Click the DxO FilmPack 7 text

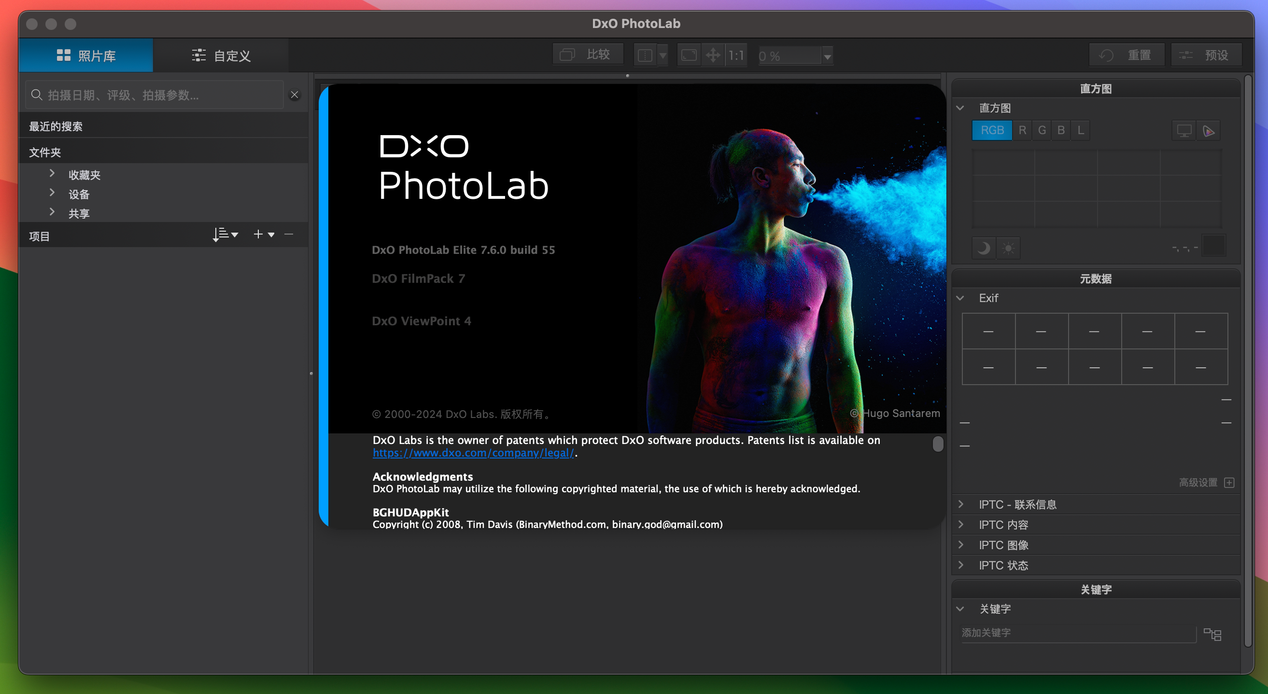pyautogui.click(x=418, y=278)
